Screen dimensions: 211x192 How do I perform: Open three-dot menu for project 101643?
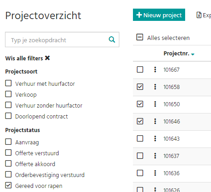pyautogui.click(x=155, y=138)
